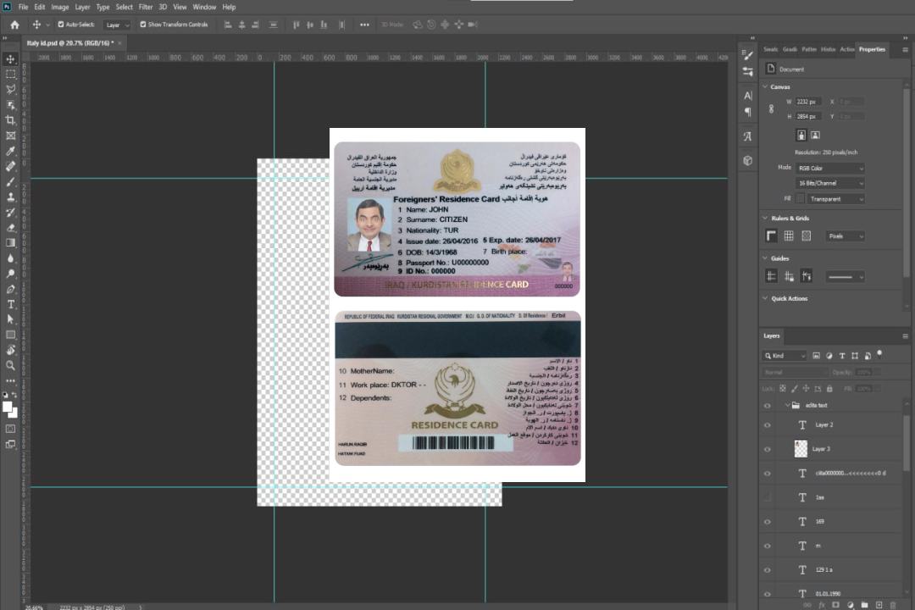
Task: Select the Pen tool
Action: coord(10,289)
